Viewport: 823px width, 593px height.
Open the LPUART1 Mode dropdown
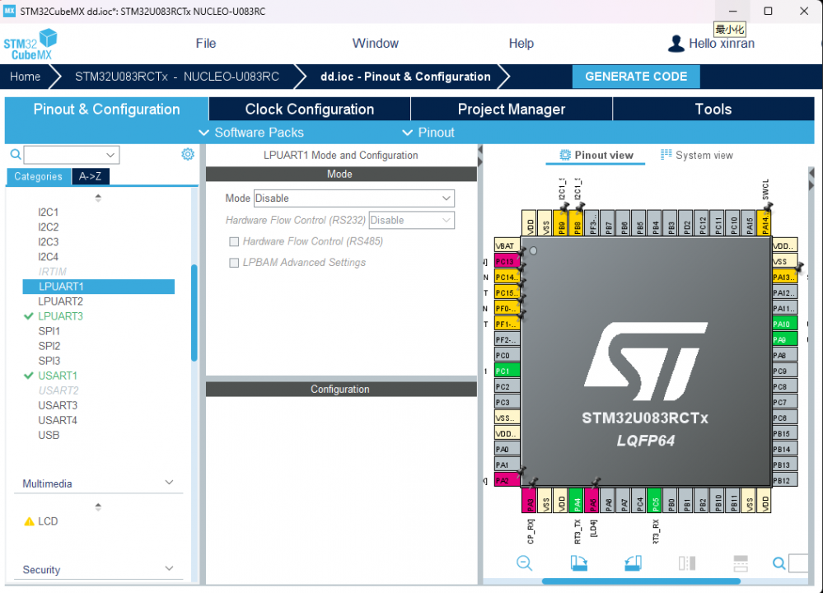click(354, 198)
